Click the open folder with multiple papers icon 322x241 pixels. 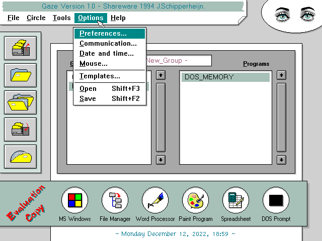coord(20,102)
